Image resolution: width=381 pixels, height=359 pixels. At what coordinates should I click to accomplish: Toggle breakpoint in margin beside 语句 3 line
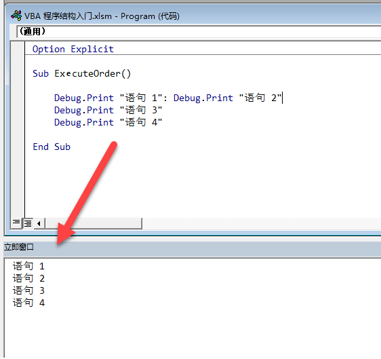click(x=18, y=110)
